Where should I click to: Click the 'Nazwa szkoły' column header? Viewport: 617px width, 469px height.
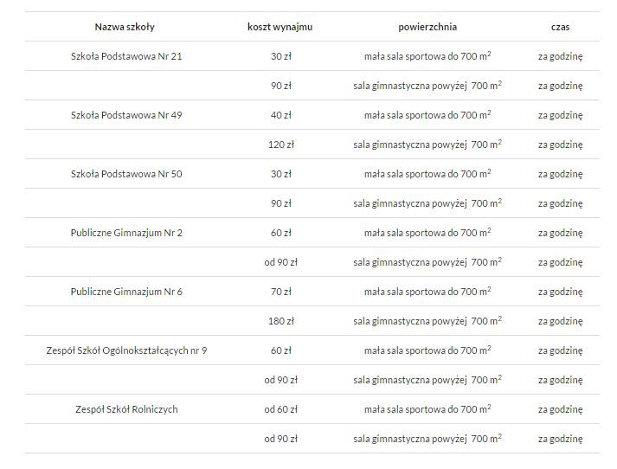pos(125,27)
